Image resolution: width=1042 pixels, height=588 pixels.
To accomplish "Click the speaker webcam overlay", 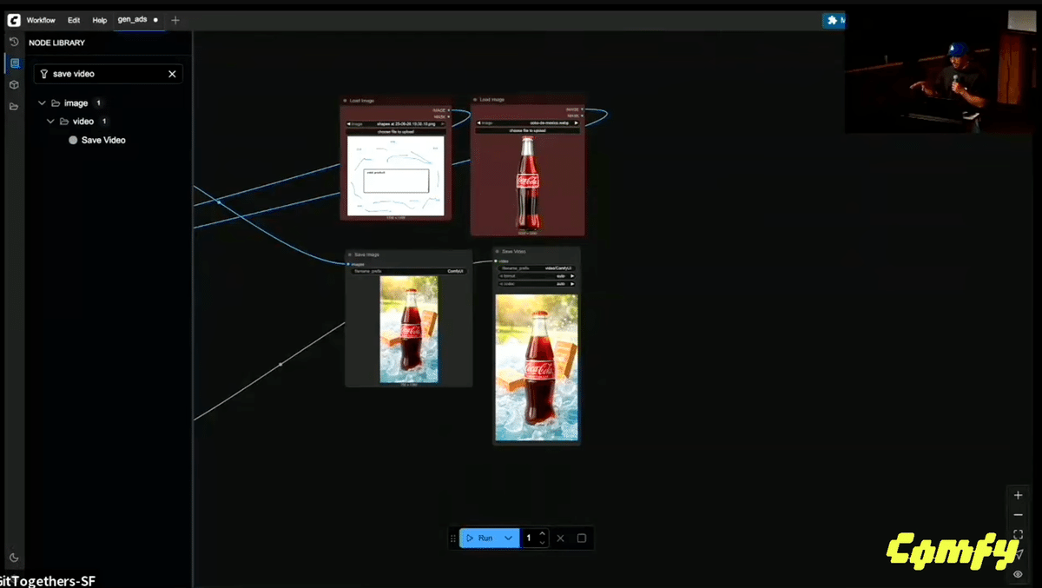I will coord(943,71).
